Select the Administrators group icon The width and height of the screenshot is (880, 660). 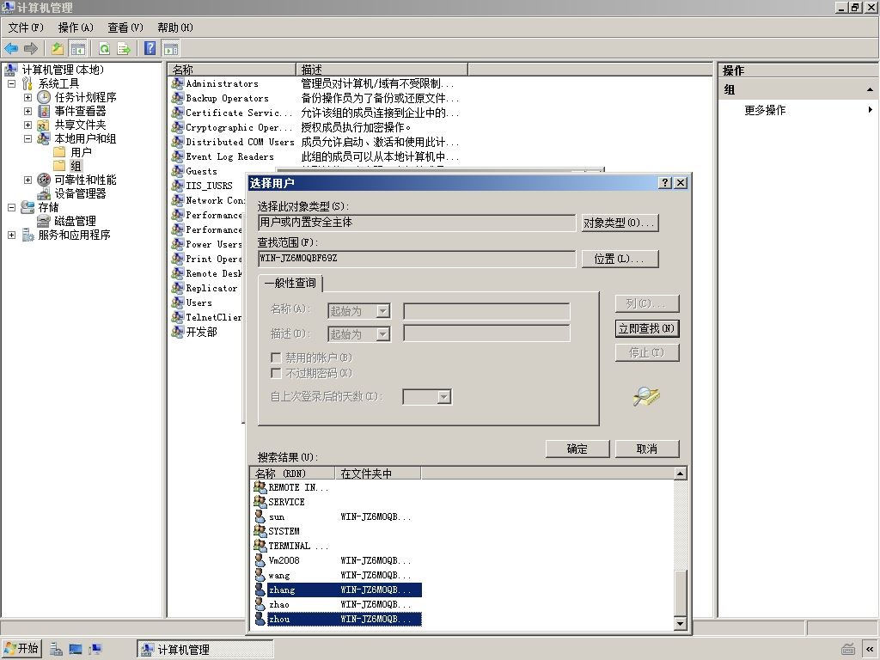(178, 83)
